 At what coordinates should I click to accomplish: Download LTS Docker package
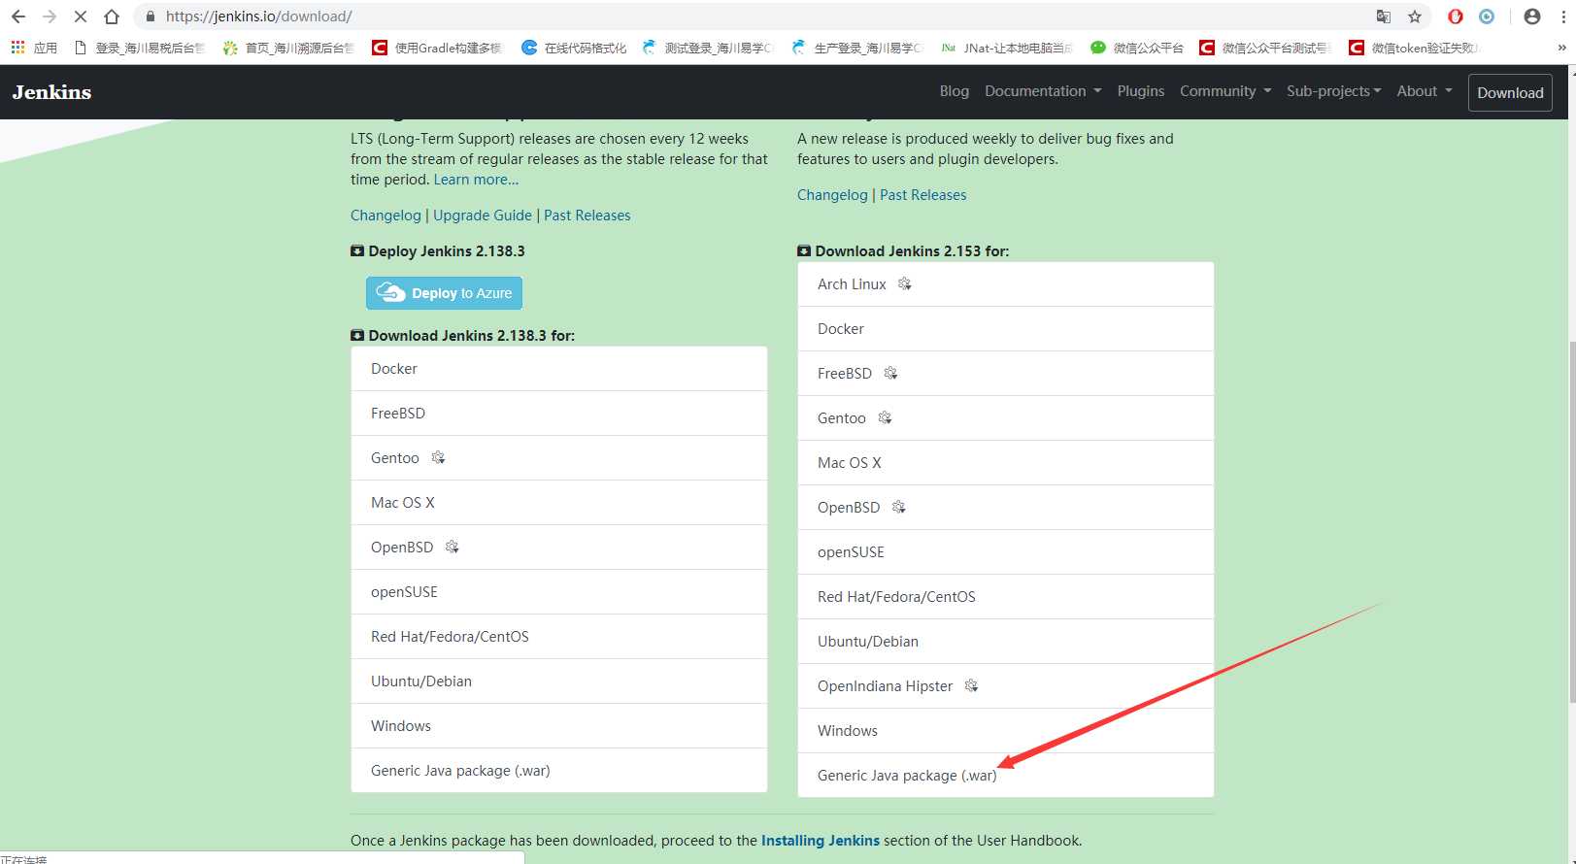[x=559, y=369]
